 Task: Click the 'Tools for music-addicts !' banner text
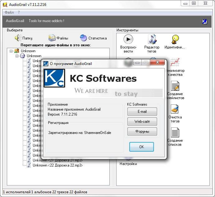[46, 21]
